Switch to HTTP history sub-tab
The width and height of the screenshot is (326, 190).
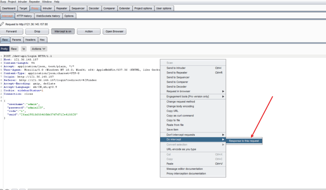point(24,16)
